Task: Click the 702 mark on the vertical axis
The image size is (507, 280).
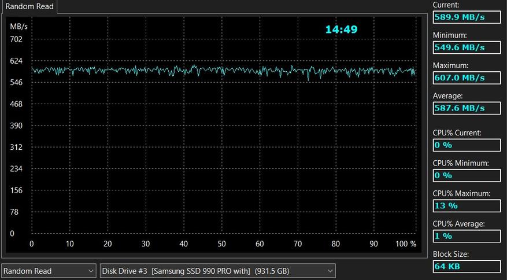Action: pyautogui.click(x=16, y=39)
